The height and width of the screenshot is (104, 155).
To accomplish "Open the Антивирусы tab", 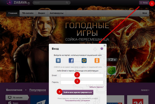I will point(57,13).
